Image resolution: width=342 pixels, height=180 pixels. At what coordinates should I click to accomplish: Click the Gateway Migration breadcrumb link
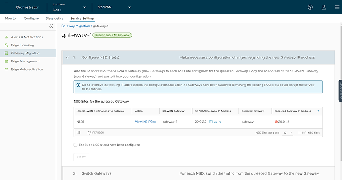[x=75, y=26]
